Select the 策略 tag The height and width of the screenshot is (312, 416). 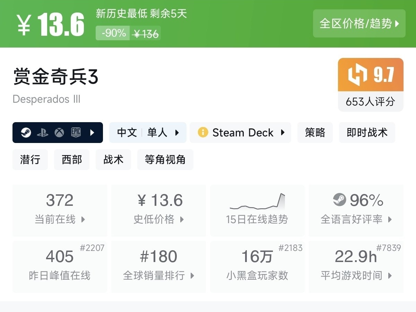(315, 133)
